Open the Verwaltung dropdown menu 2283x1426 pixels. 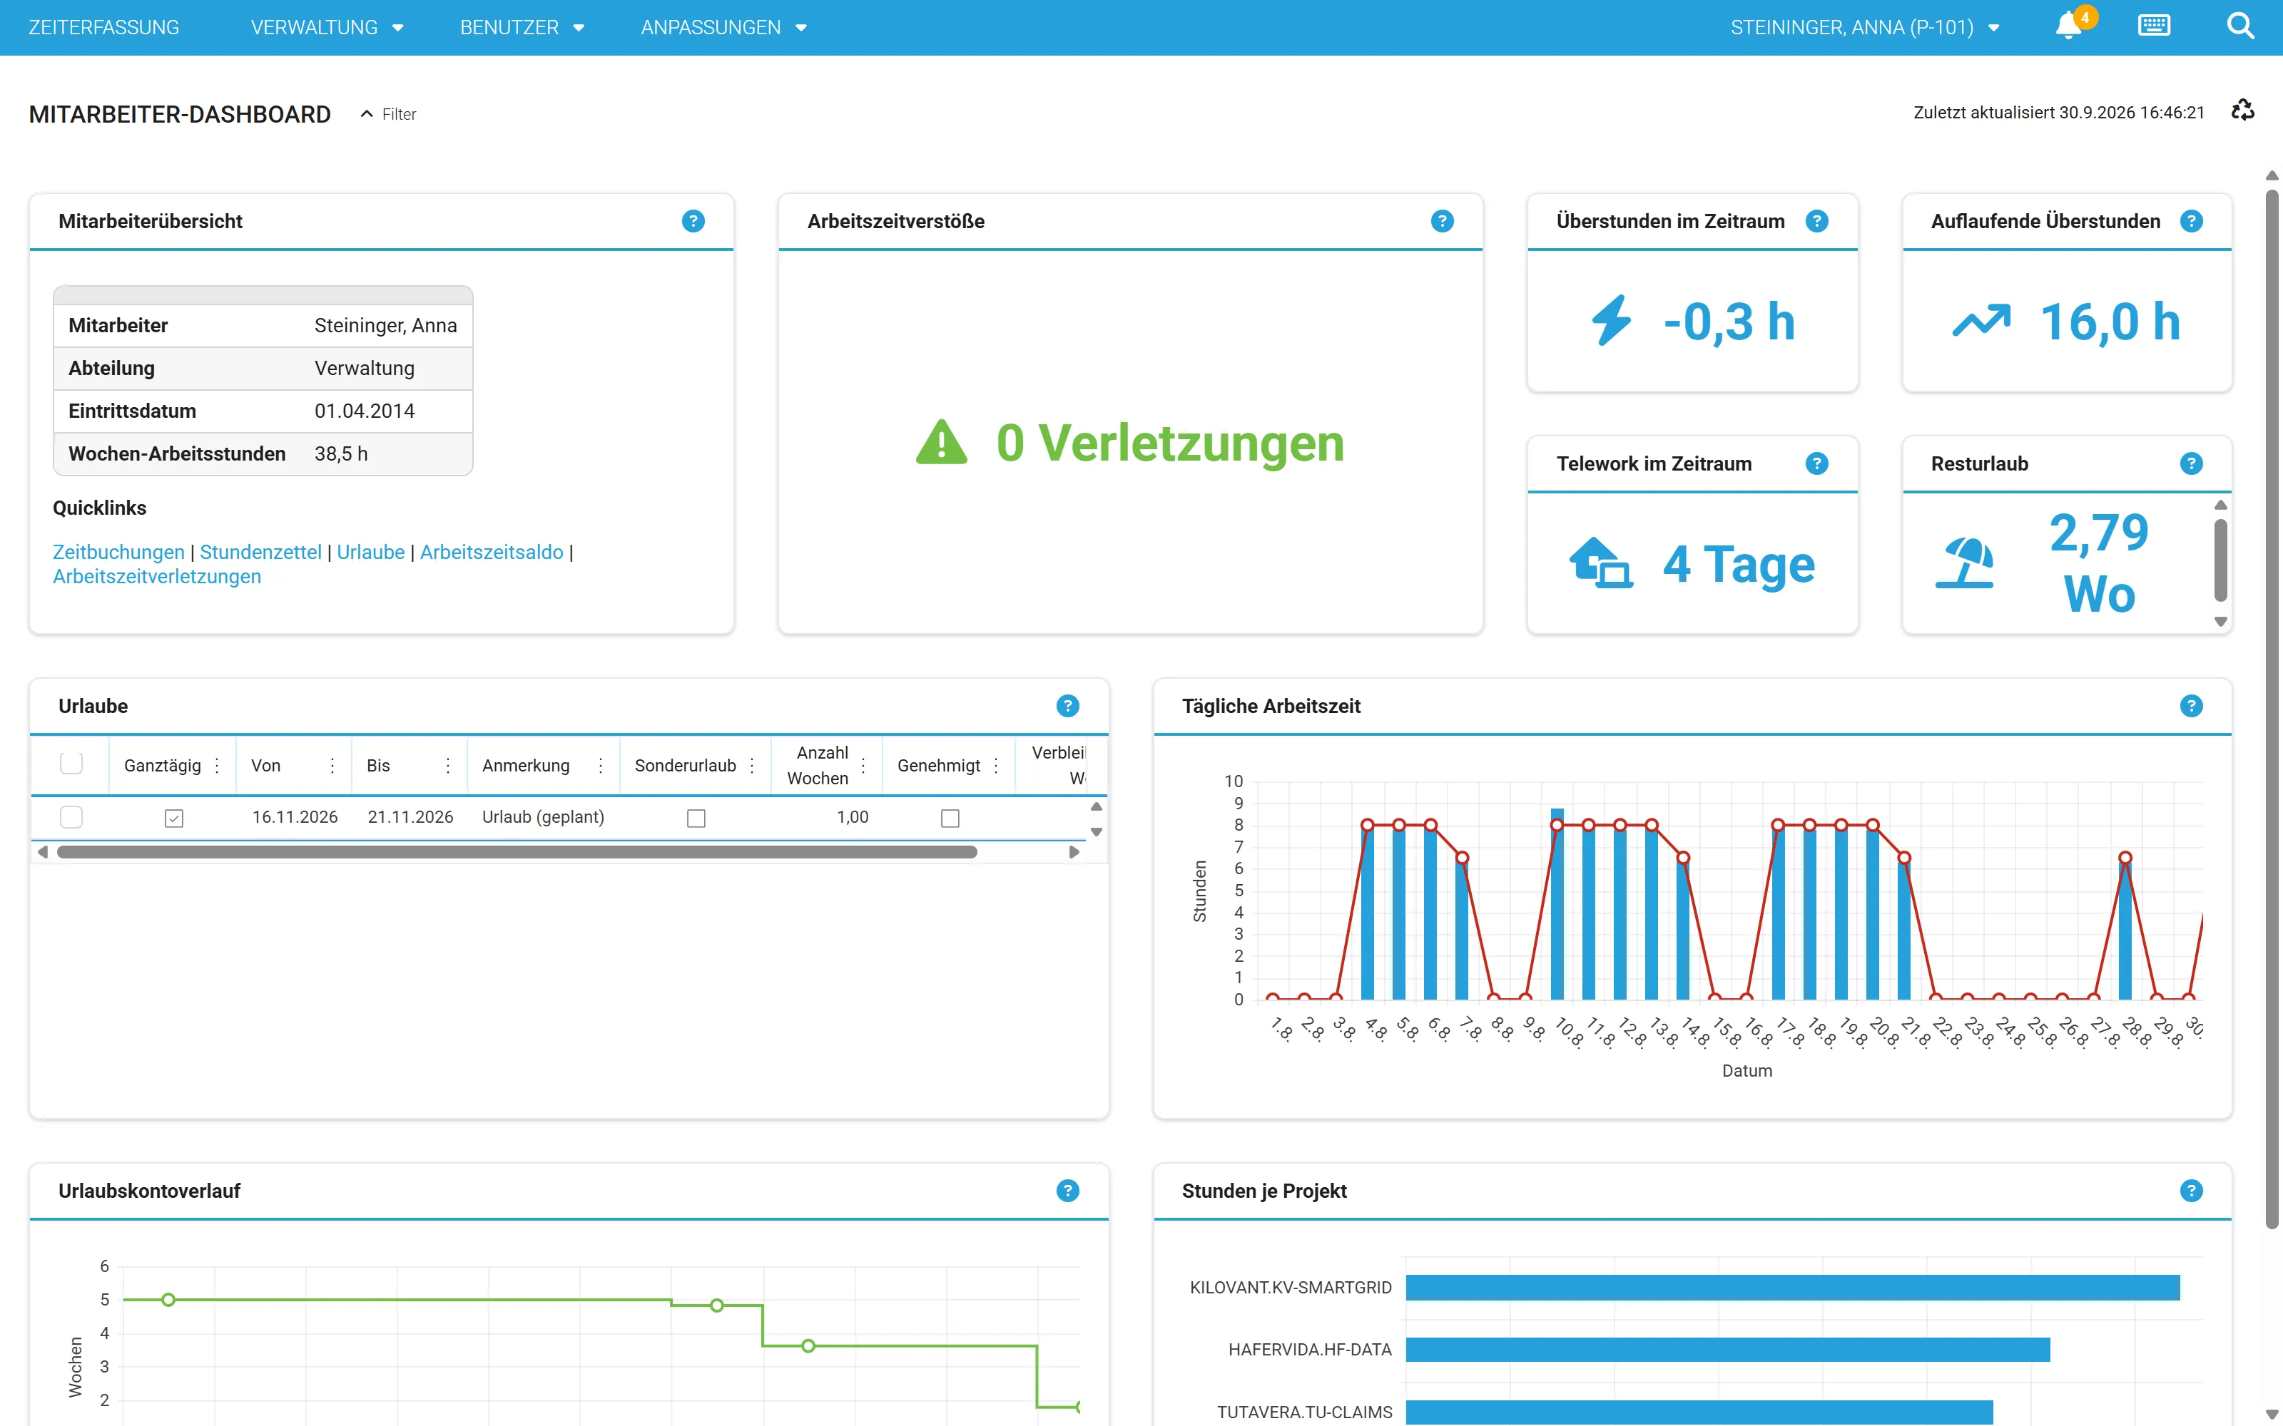tap(327, 27)
